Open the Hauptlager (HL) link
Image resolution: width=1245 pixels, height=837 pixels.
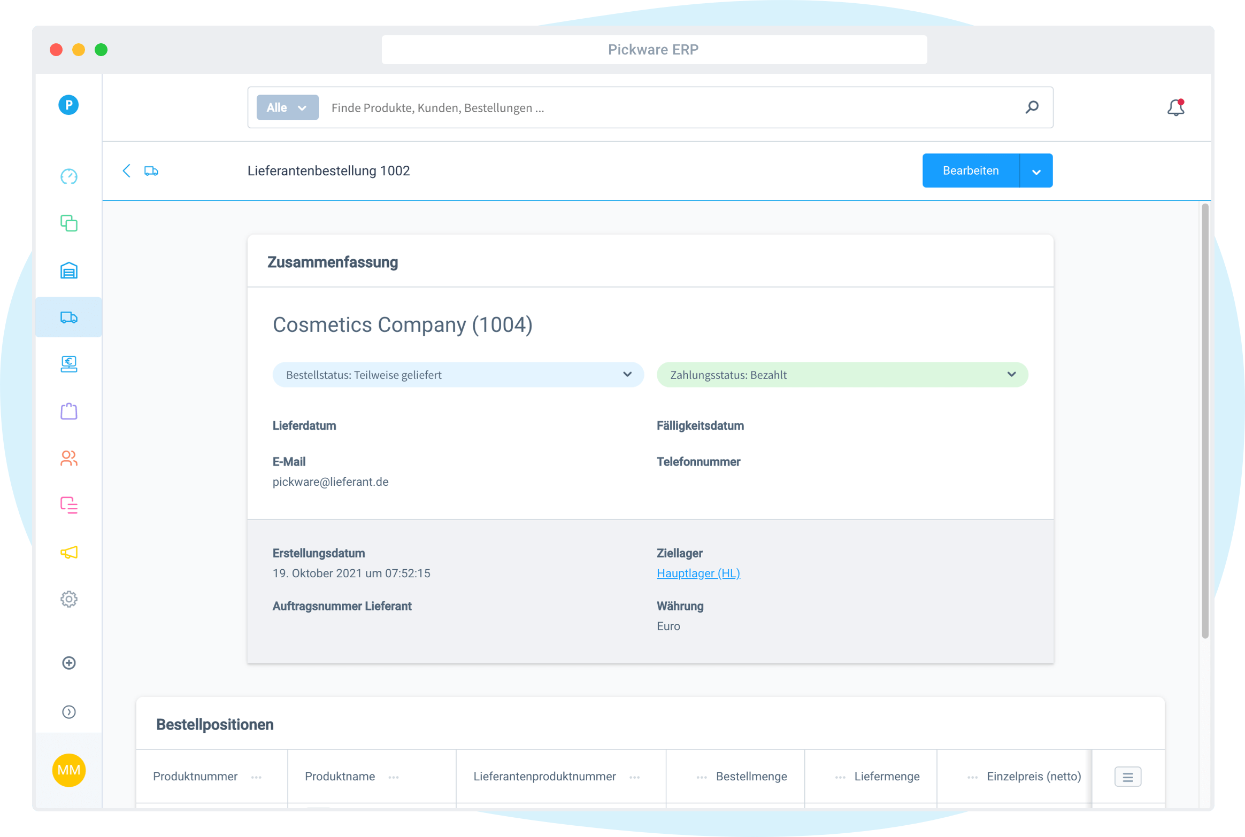pos(698,573)
